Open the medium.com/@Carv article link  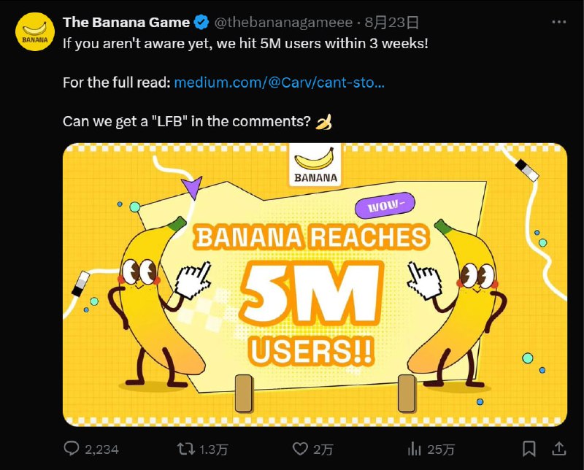pyautogui.click(x=280, y=82)
